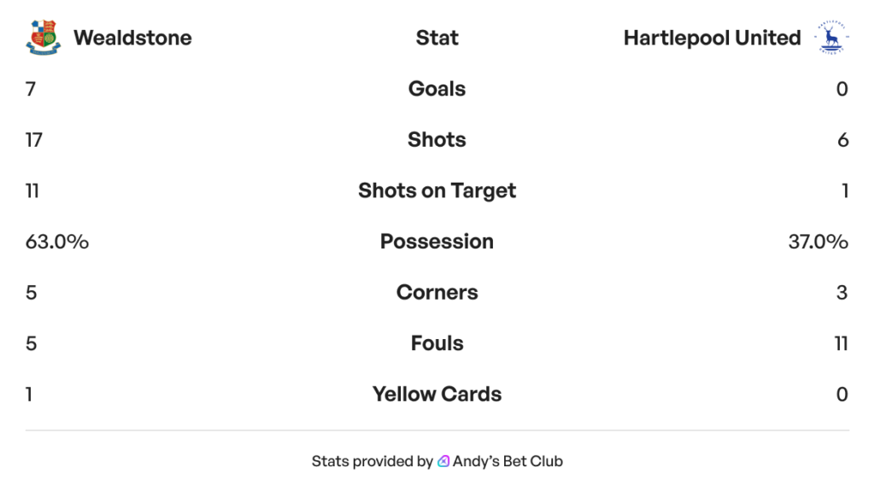This screenshot has height=491, width=875.
Task: Click Hartlepool's 6 shots value
Action: (x=843, y=140)
